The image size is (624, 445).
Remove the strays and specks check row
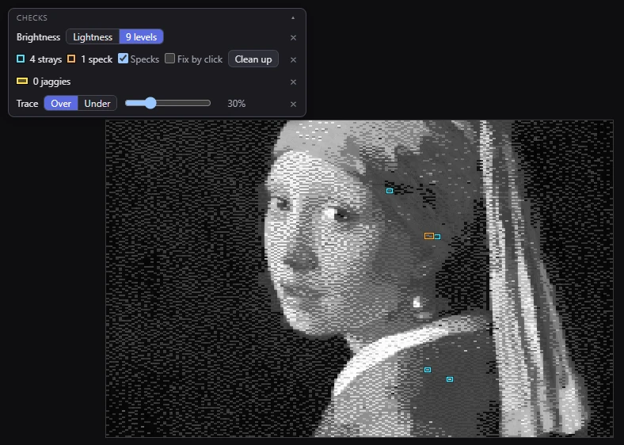point(293,59)
